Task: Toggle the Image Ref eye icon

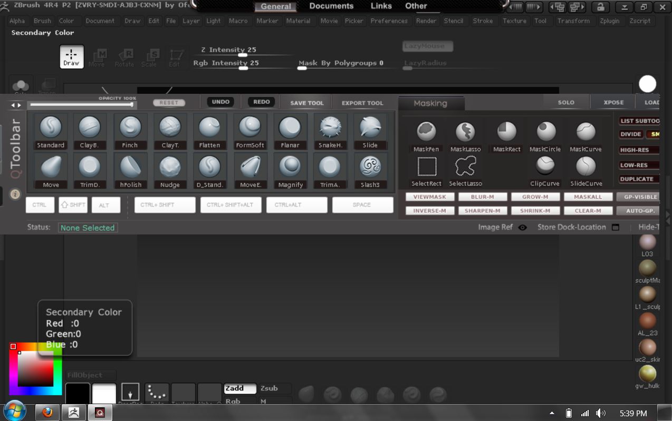Action: click(522, 228)
